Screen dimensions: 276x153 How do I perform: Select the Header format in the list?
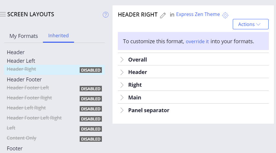point(16,52)
